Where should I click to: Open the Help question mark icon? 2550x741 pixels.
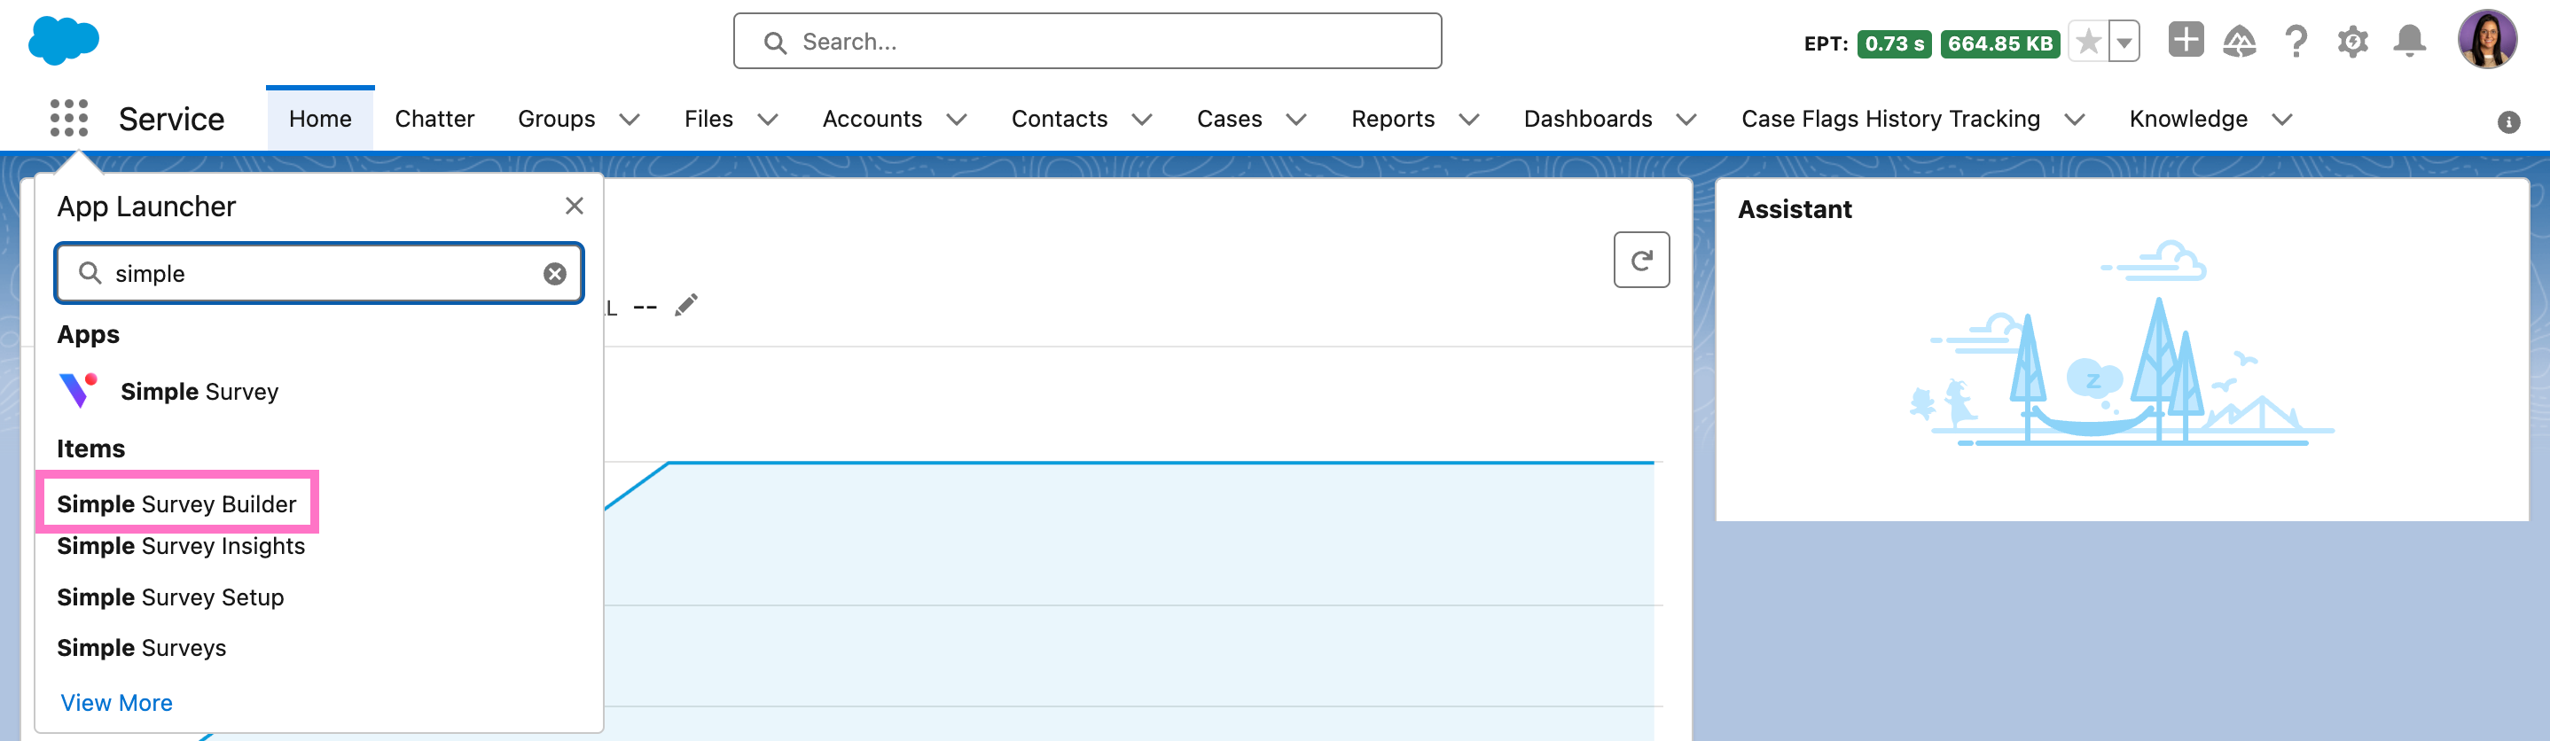2296,42
